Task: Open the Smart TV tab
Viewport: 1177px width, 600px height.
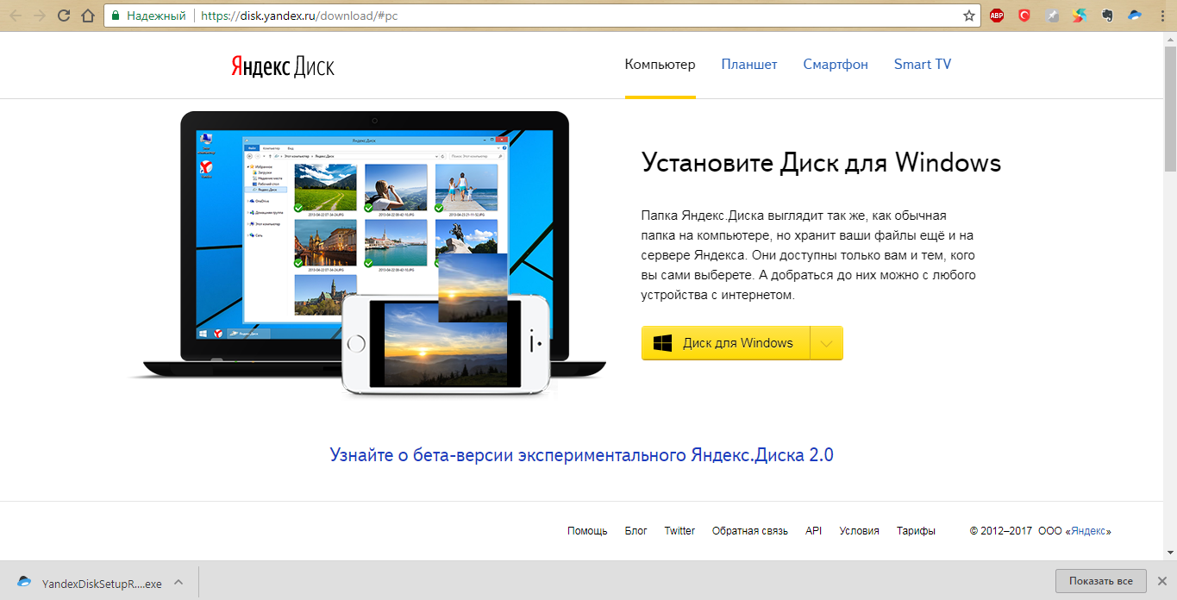Action: pyautogui.click(x=923, y=65)
